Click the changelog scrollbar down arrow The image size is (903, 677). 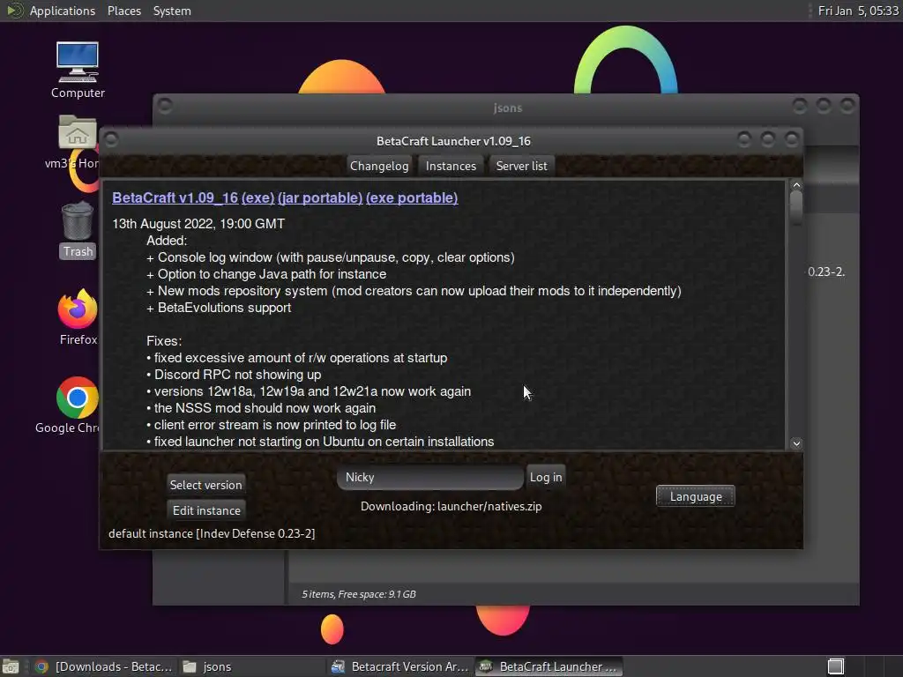(x=796, y=443)
